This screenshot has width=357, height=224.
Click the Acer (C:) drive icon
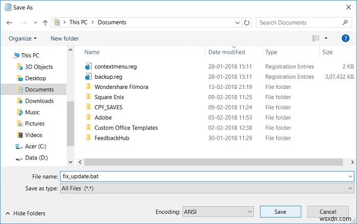pyautogui.click(x=19, y=146)
